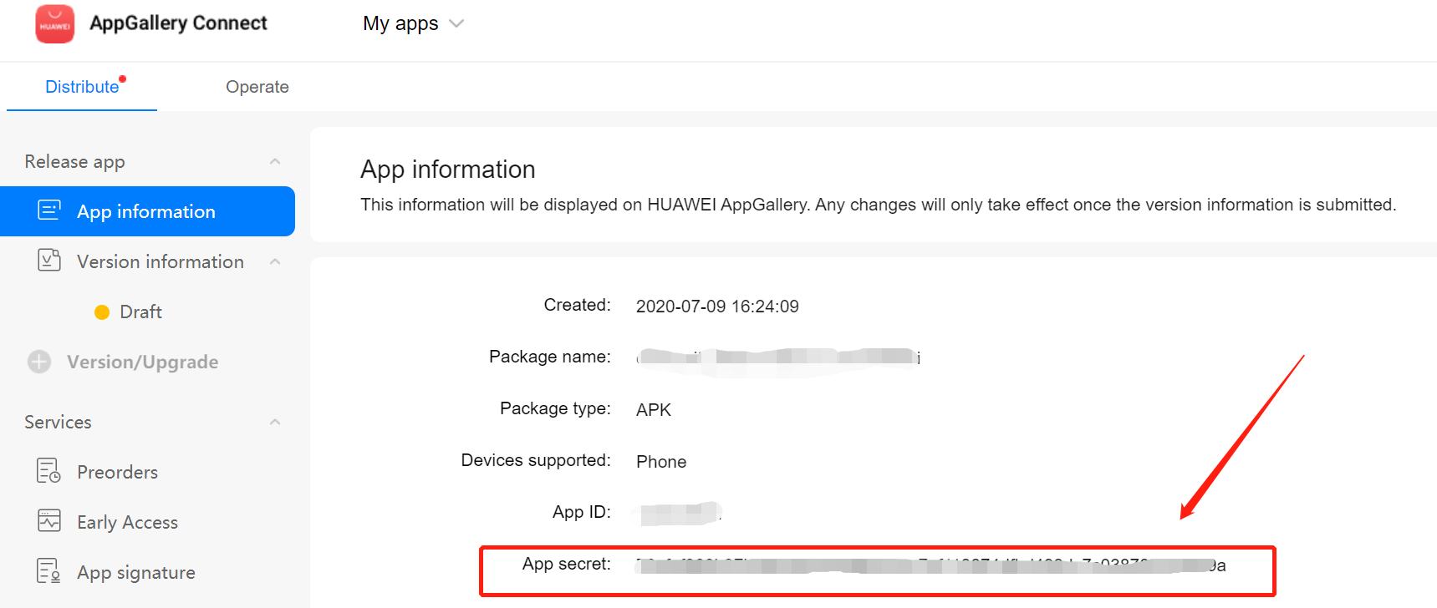Screen dimensions: 1437x608
Task: Click the description about HUAWEI AppGallery changes
Action: (879, 205)
